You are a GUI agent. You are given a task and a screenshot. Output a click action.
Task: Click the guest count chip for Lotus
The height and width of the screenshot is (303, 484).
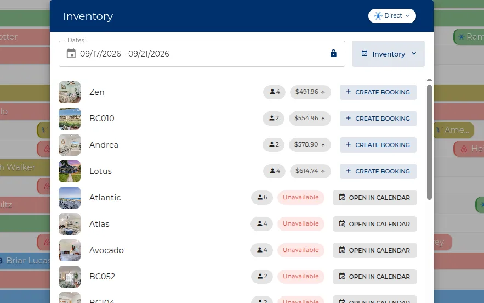point(275,171)
